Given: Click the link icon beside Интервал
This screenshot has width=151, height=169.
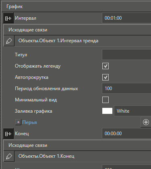Looking at the screenshot, I should point(8,18).
